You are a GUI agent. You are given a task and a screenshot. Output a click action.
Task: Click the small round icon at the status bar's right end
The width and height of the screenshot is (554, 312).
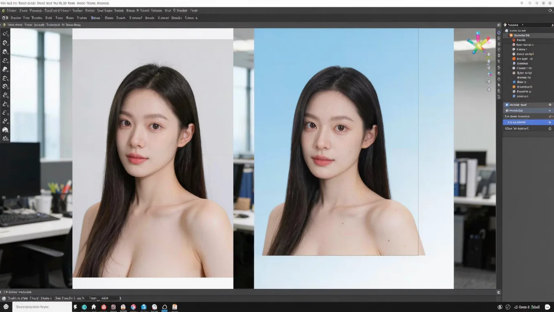pyautogui.click(x=499, y=292)
